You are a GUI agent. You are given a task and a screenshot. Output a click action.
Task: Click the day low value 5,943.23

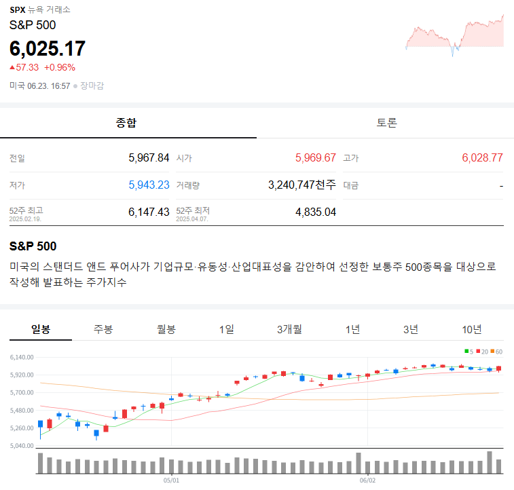coord(149,185)
